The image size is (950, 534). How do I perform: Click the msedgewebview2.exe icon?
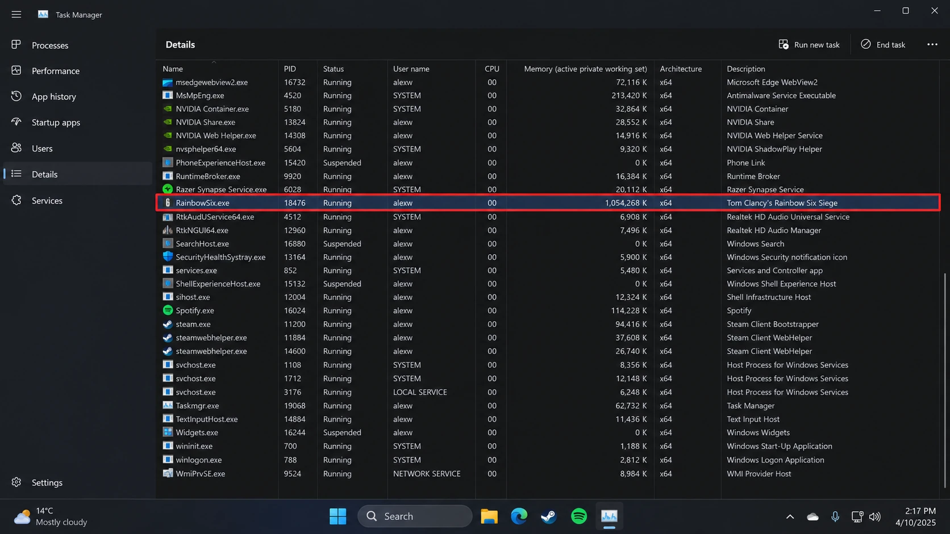168,82
